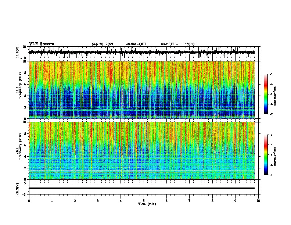Image resolution: width=291 pixels, height=225 pixels.
Task: Click the "VLF Spectra" plot title
Action: pos(42,44)
